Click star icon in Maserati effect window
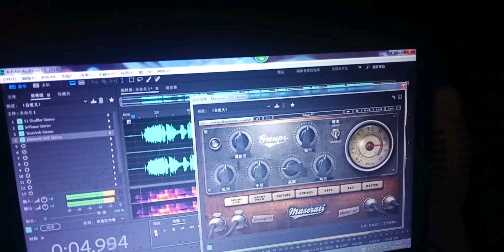Image resolution: width=504 pixels, height=252 pixels. [x=292, y=105]
